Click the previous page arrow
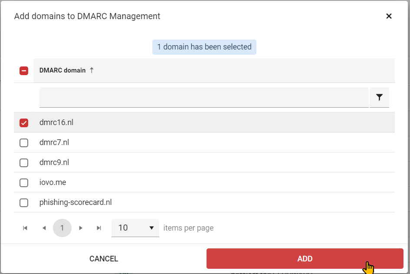Viewport: 410px width, 274px height. [44, 228]
